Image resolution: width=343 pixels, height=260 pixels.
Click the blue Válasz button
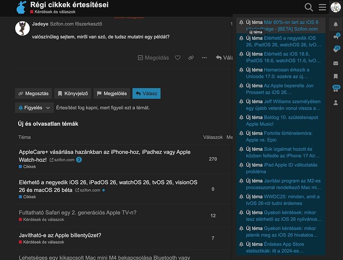click(146, 94)
